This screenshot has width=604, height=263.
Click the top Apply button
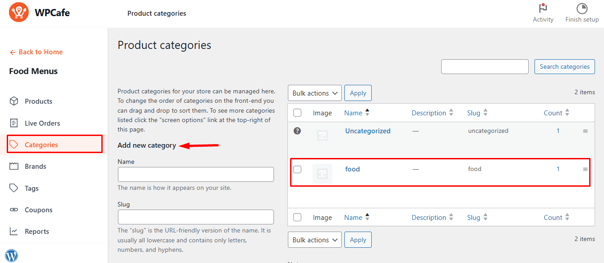pos(358,93)
